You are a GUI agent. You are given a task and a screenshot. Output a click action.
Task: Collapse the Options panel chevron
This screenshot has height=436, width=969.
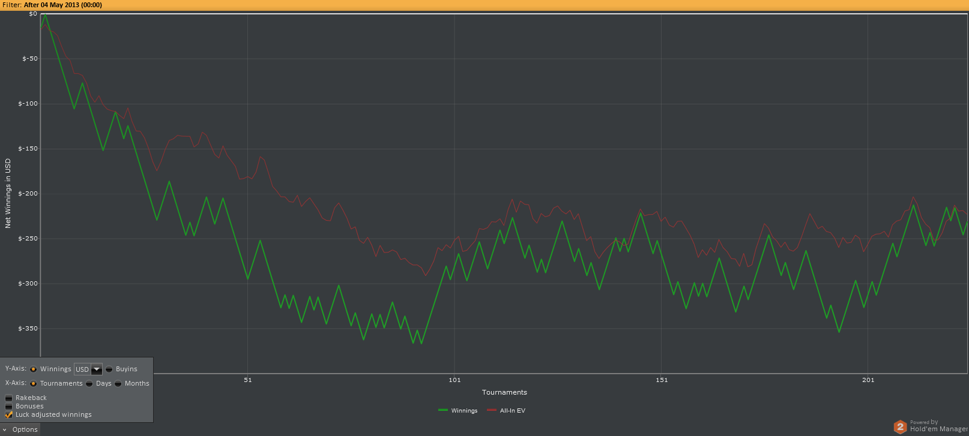tap(5, 429)
